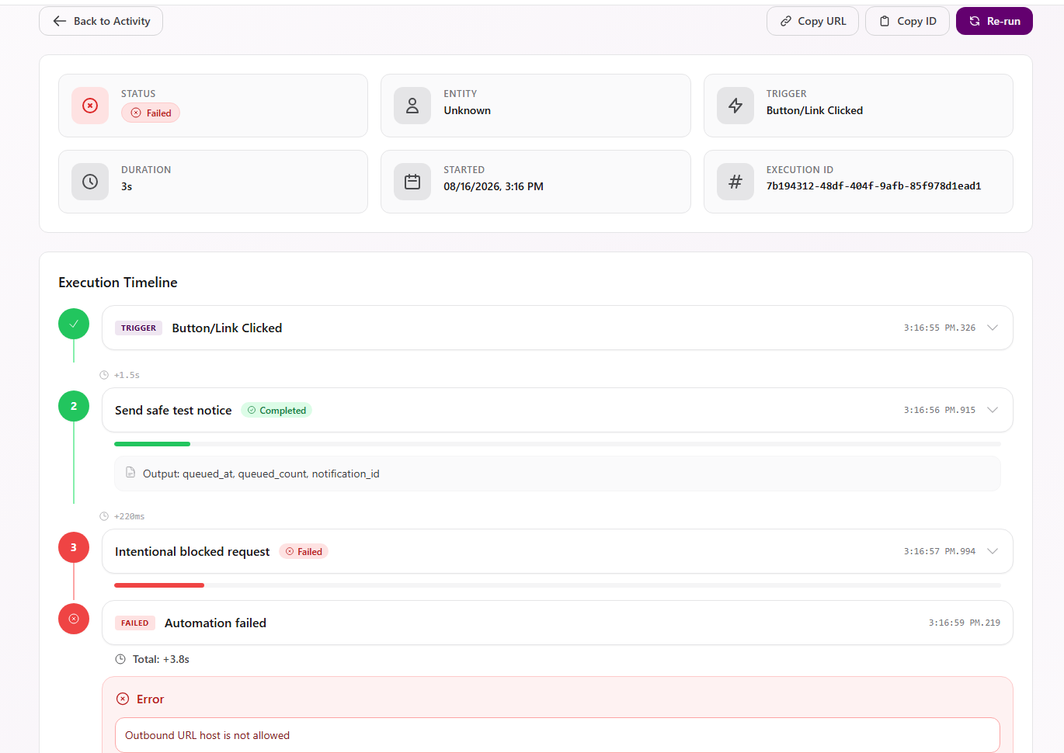1064x753 pixels.
Task: Click the Entity person icon
Action: click(412, 106)
